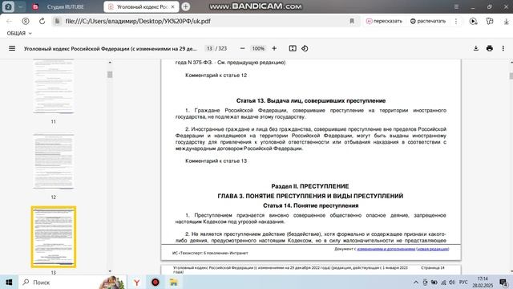
Task: Open the PDF viewer more actions menu
Action: pyautogui.click(x=503, y=48)
